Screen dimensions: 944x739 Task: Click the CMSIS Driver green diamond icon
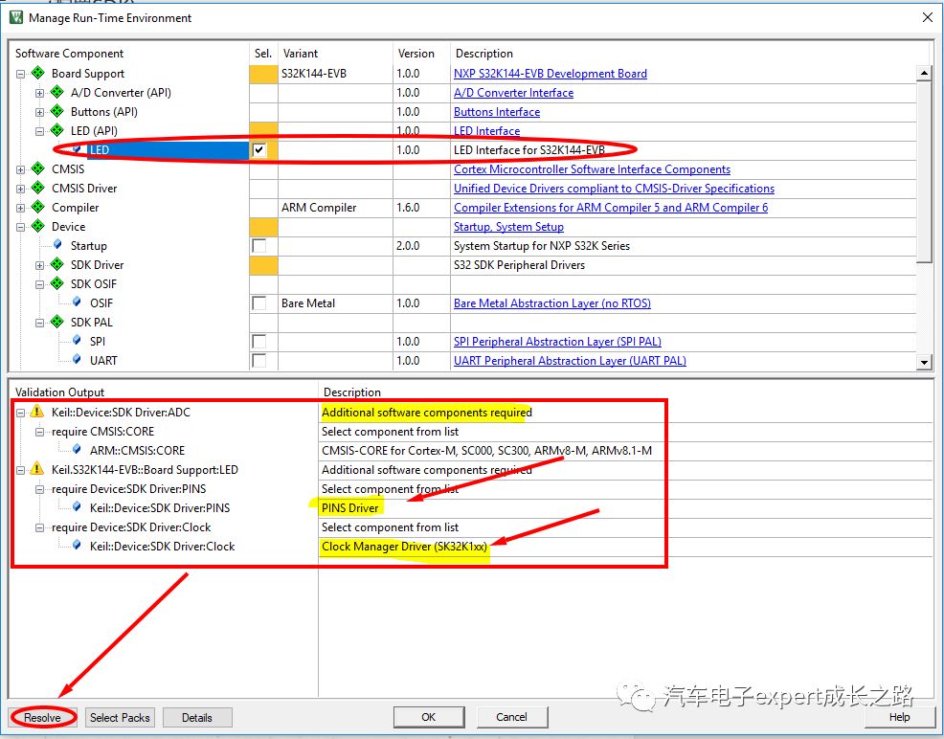(x=38, y=189)
